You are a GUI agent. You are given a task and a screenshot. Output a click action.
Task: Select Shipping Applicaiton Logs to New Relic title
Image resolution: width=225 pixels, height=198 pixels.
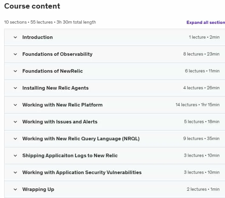click(70, 156)
